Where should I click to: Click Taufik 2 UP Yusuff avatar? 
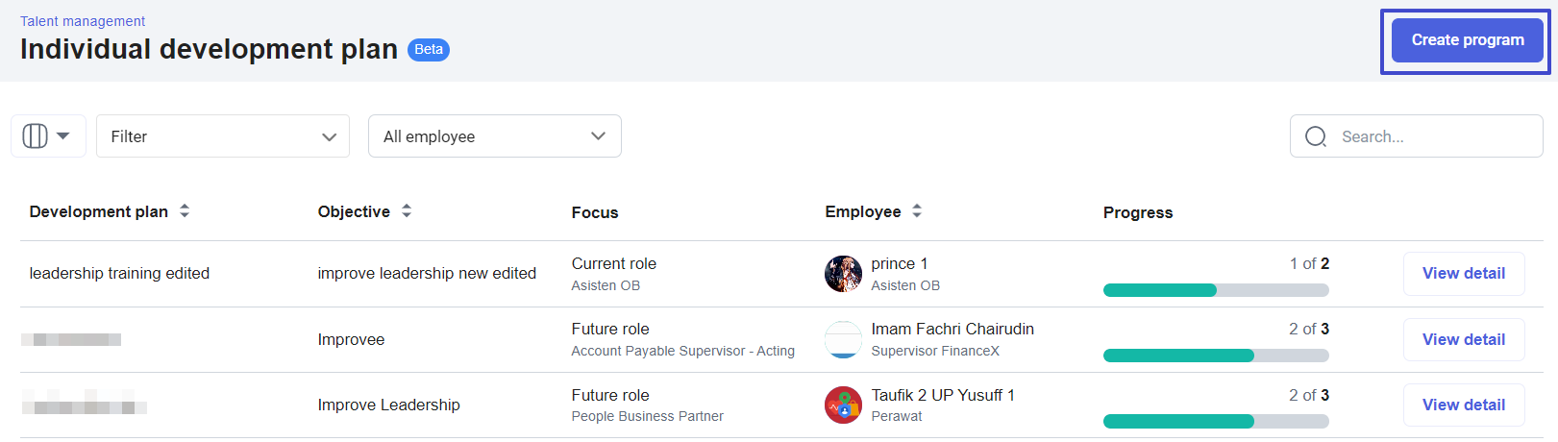[843, 405]
